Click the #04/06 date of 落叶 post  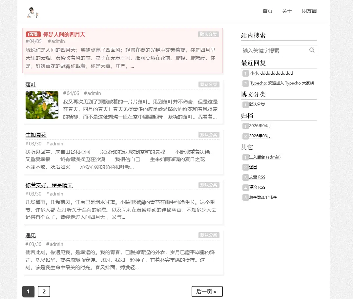[71, 93]
